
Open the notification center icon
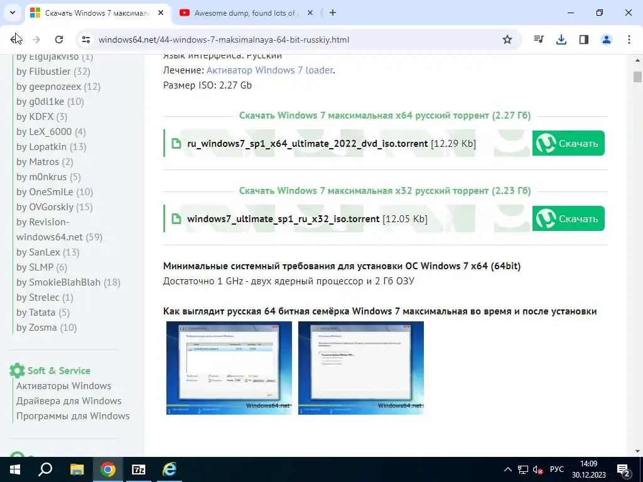pos(624,471)
